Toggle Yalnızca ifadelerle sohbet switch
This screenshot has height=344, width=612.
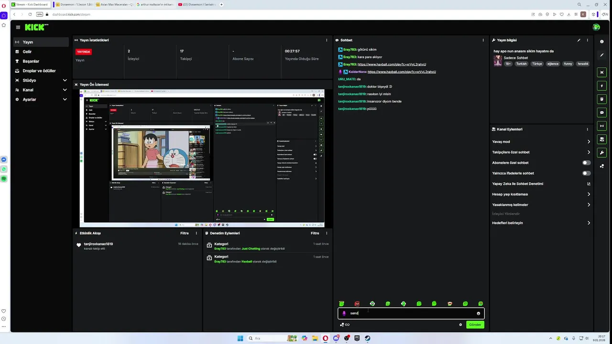586,173
